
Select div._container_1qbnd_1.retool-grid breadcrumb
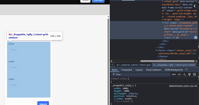pos(133,65)
